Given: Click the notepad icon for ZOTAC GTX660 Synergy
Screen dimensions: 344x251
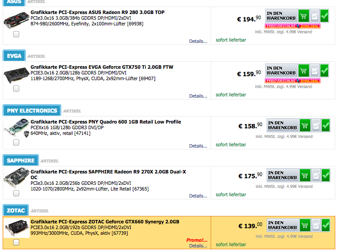Looking at the screenshot, I should click(316, 226).
